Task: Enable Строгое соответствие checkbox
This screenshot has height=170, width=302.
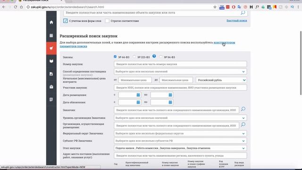Action: [107, 21]
